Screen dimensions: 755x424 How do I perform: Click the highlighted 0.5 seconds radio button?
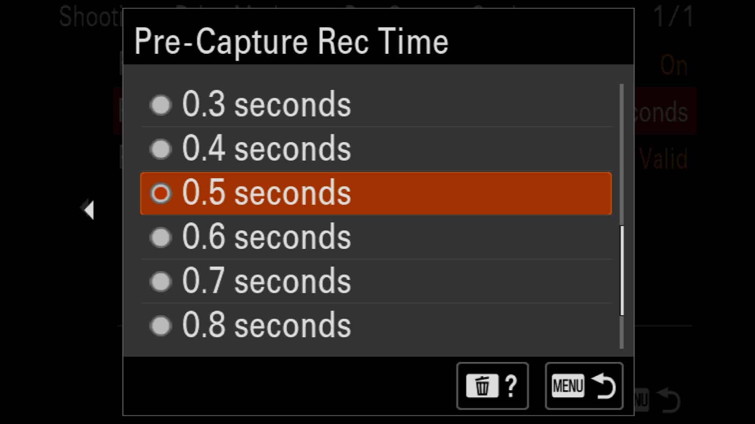[161, 193]
